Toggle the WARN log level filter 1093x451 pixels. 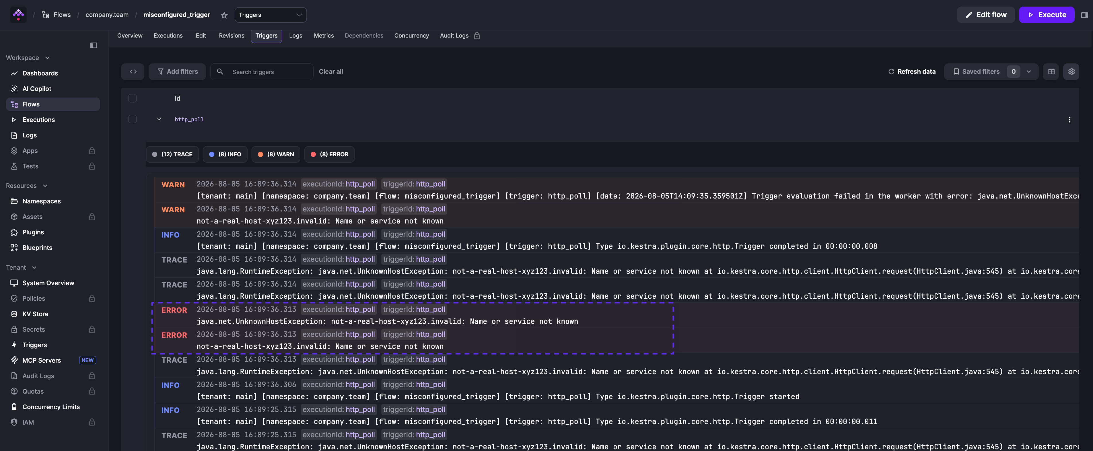pyautogui.click(x=276, y=154)
